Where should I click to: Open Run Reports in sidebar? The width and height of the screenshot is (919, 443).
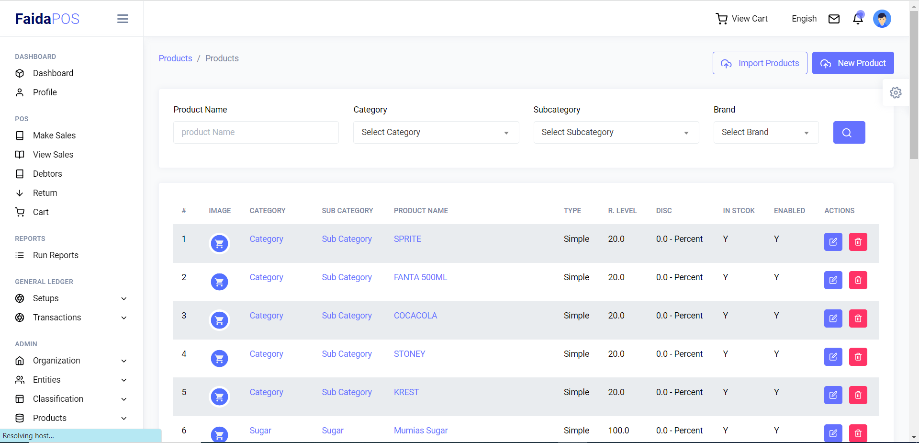(x=56, y=255)
